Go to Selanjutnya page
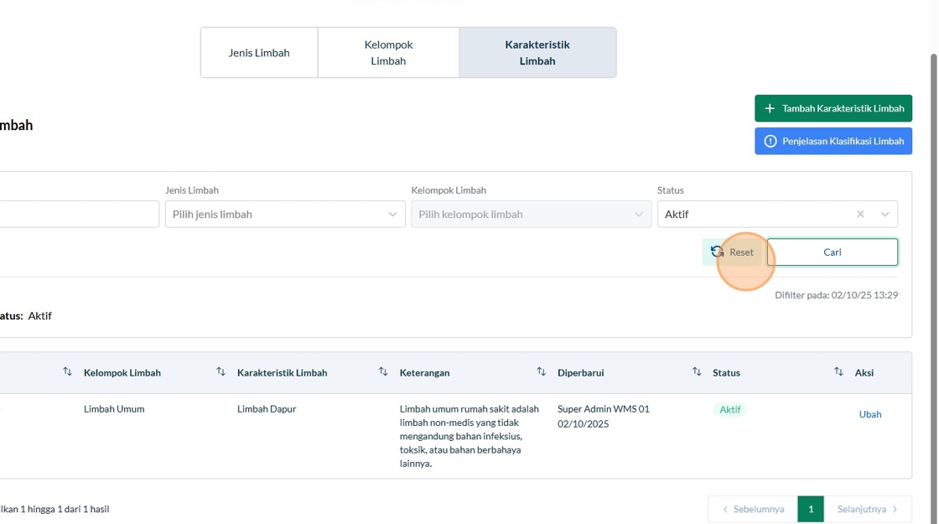 (x=868, y=509)
